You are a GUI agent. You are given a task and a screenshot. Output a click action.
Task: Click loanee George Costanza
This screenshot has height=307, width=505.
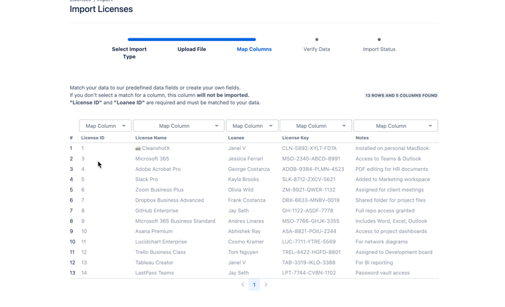(249, 169)
